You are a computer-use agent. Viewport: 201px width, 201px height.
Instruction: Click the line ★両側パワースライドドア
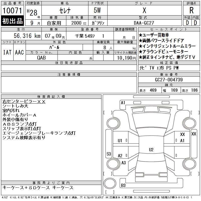[x=162, y=40]
